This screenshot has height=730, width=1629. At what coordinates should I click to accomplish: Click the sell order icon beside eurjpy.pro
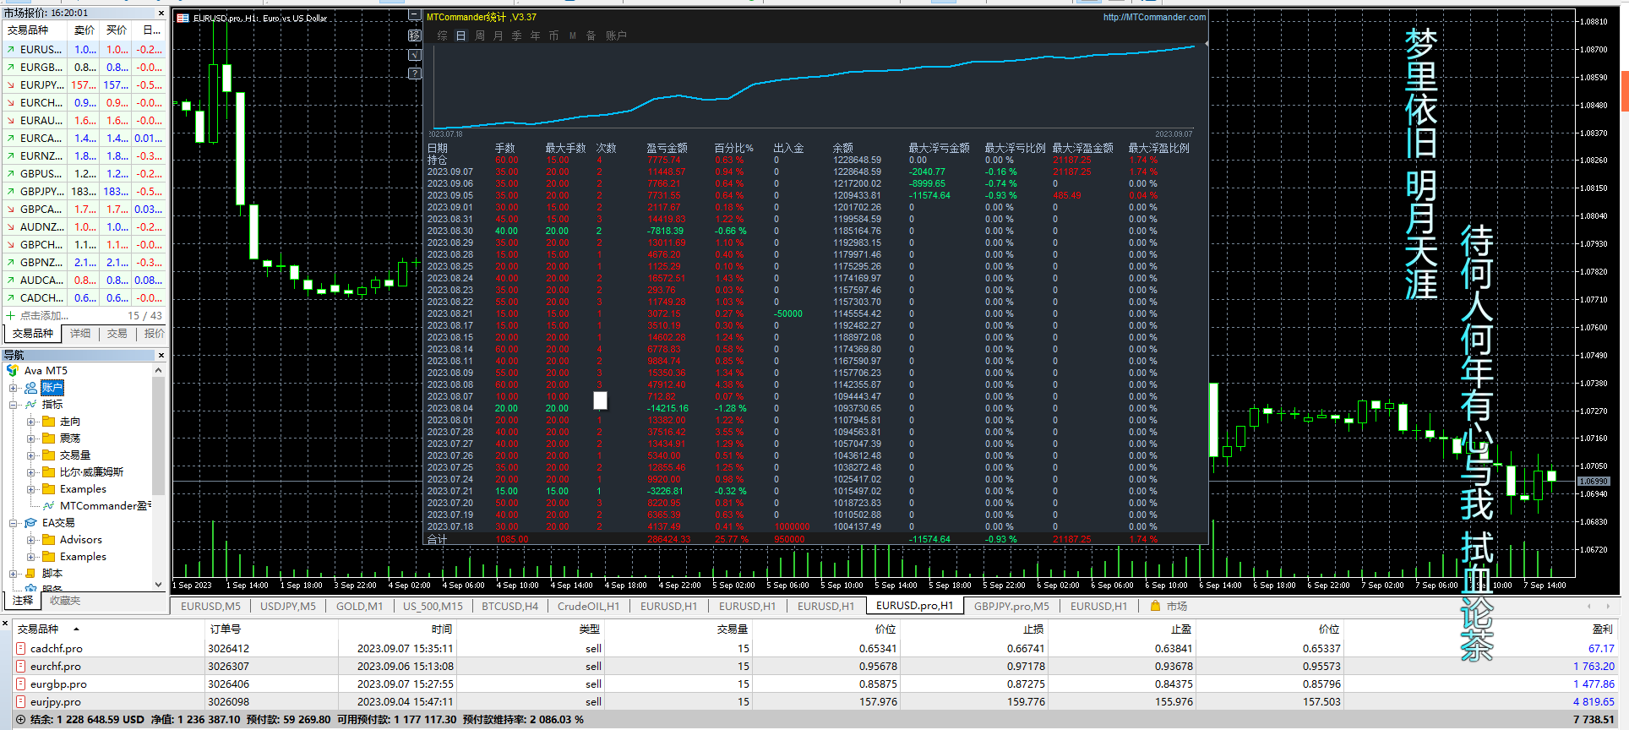(21, 702)
